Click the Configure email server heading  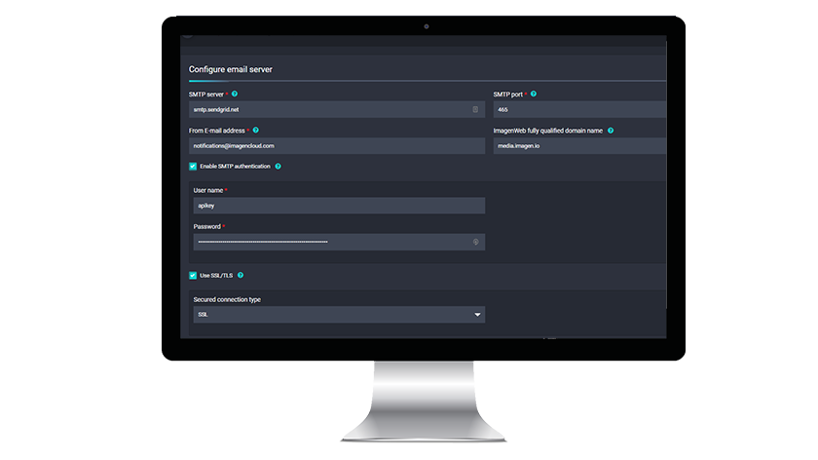[x=231, y=69]
